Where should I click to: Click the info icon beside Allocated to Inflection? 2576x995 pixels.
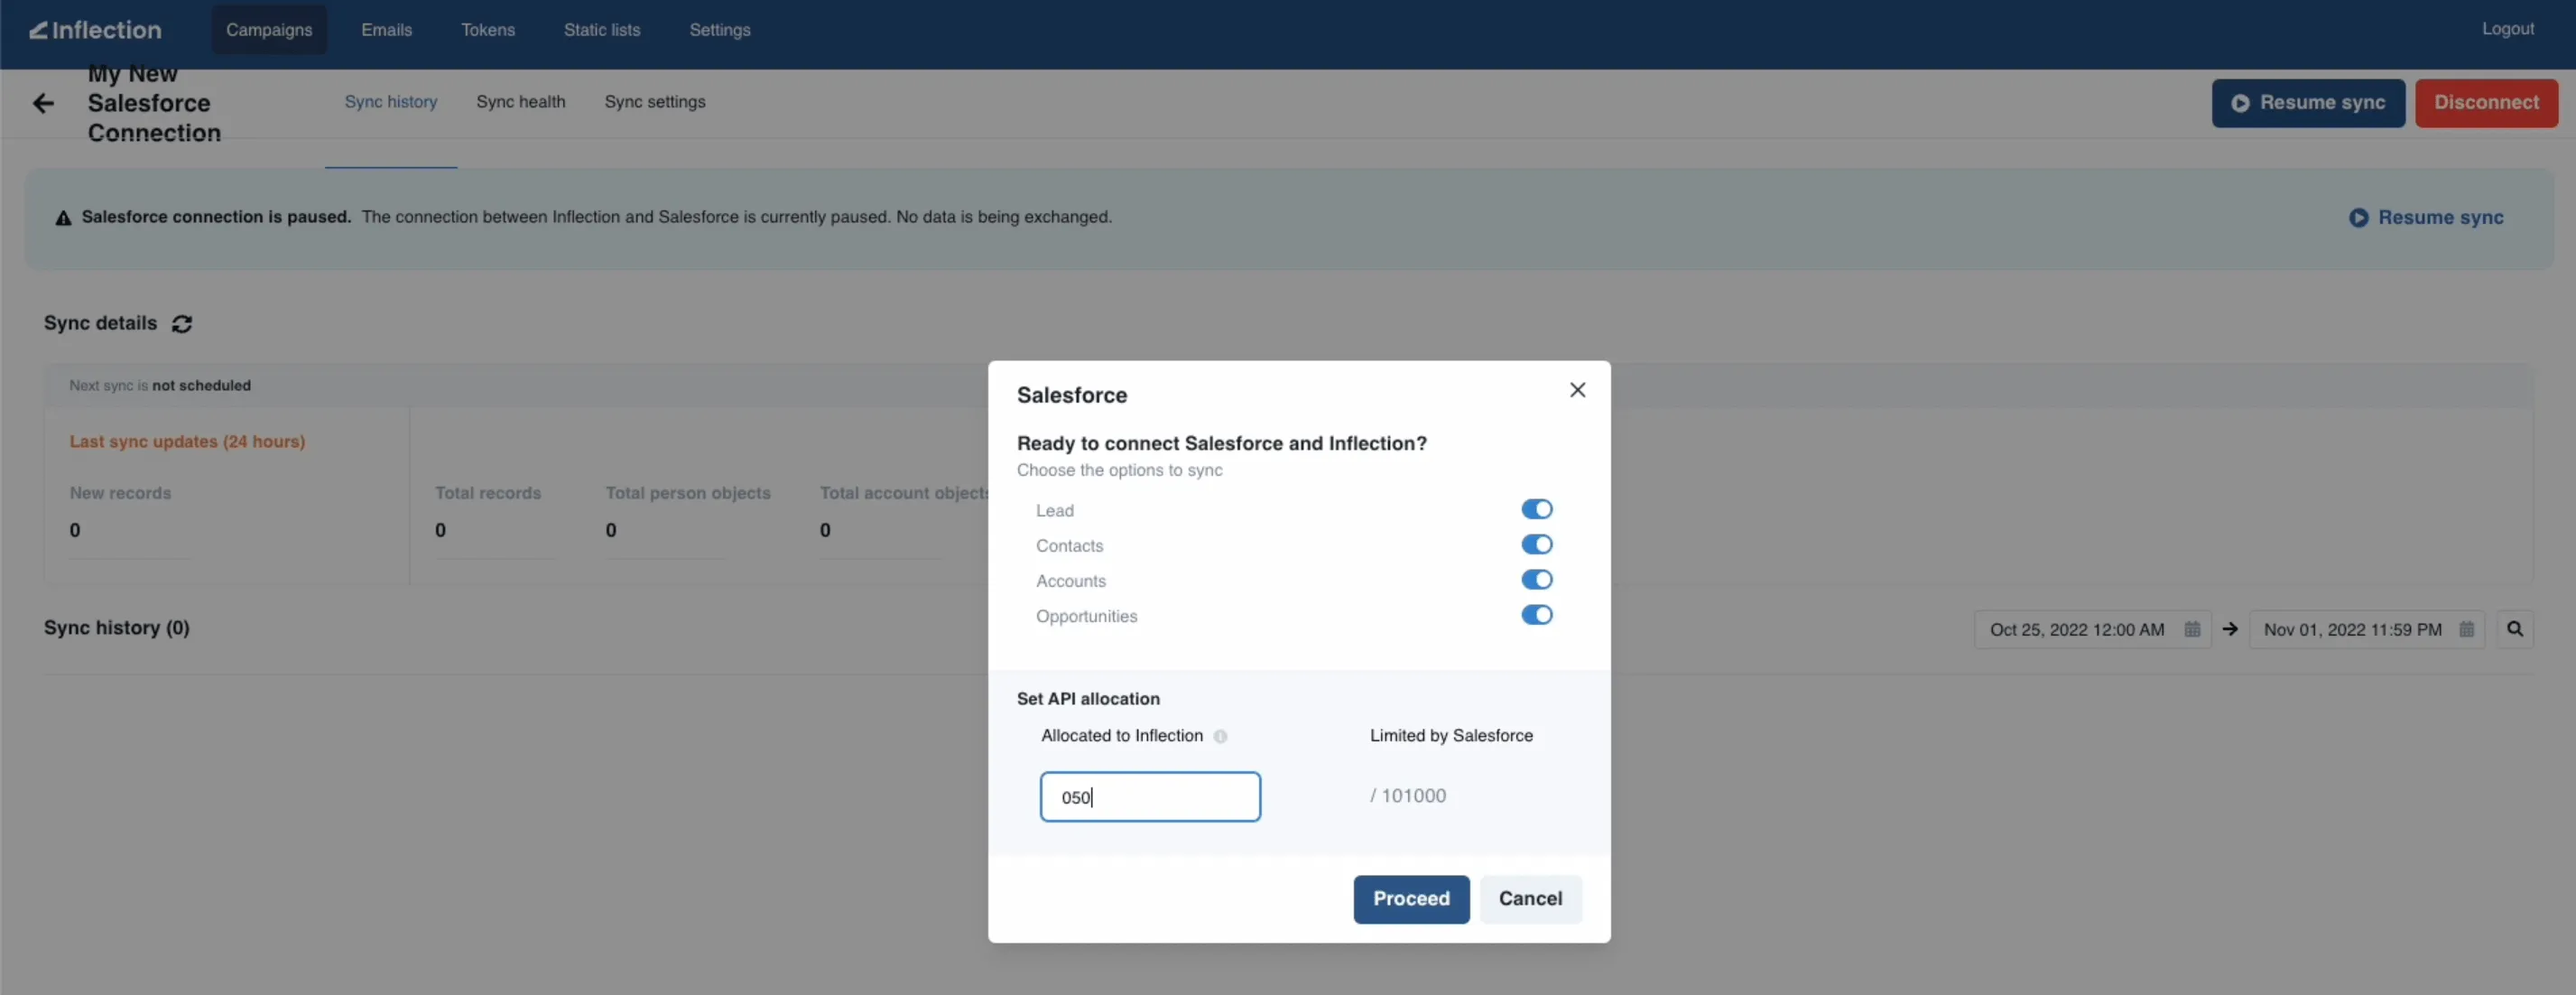[x=1220, y=737]
